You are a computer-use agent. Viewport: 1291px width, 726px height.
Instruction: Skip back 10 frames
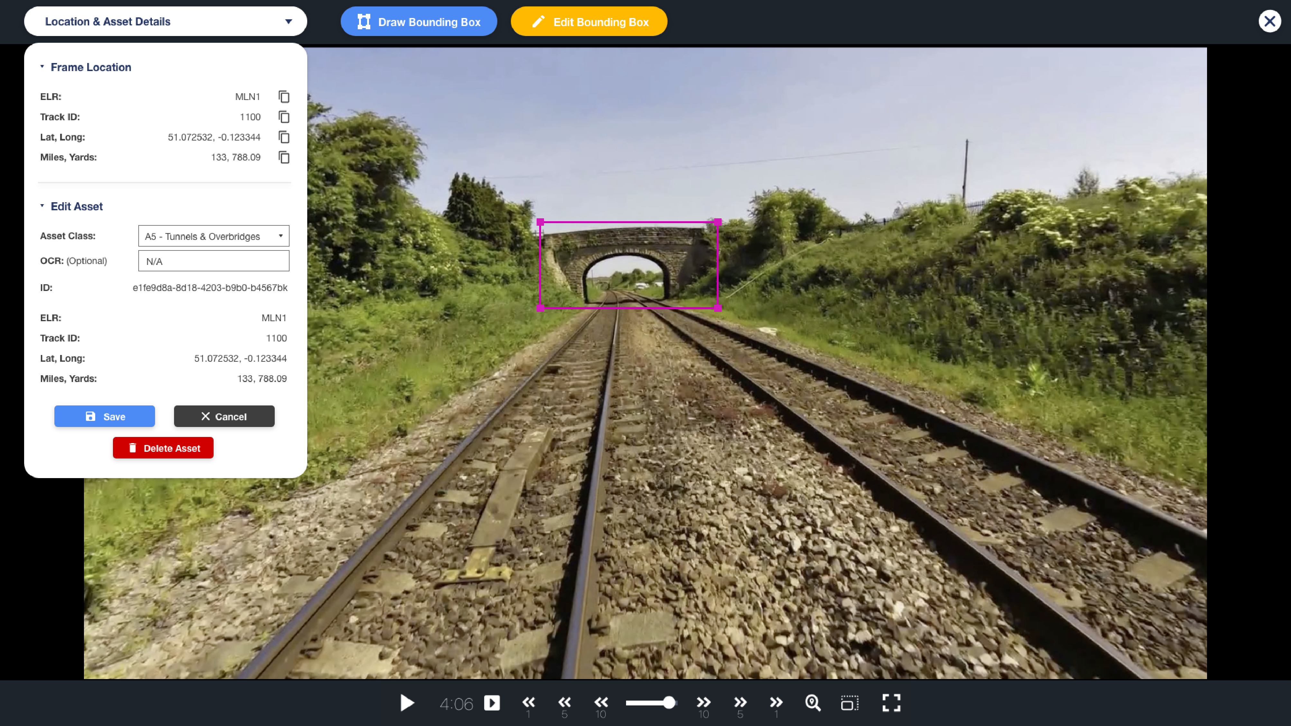click(x=601, y=703)
